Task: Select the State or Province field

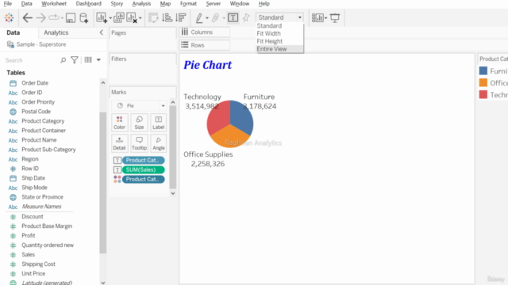Action: (42, 197)
